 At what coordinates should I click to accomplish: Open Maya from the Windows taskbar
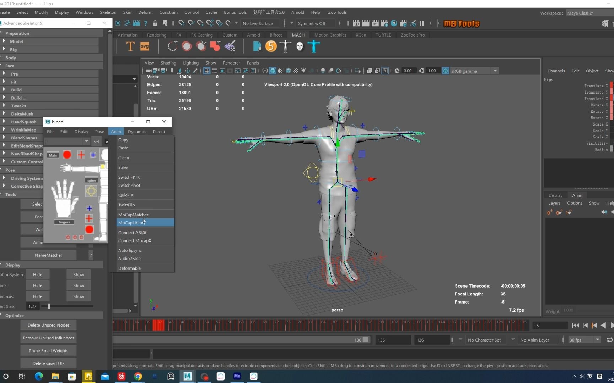point(187,376)
